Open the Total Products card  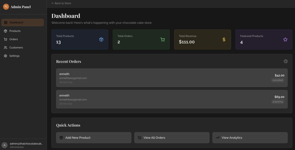coord(80,39)
